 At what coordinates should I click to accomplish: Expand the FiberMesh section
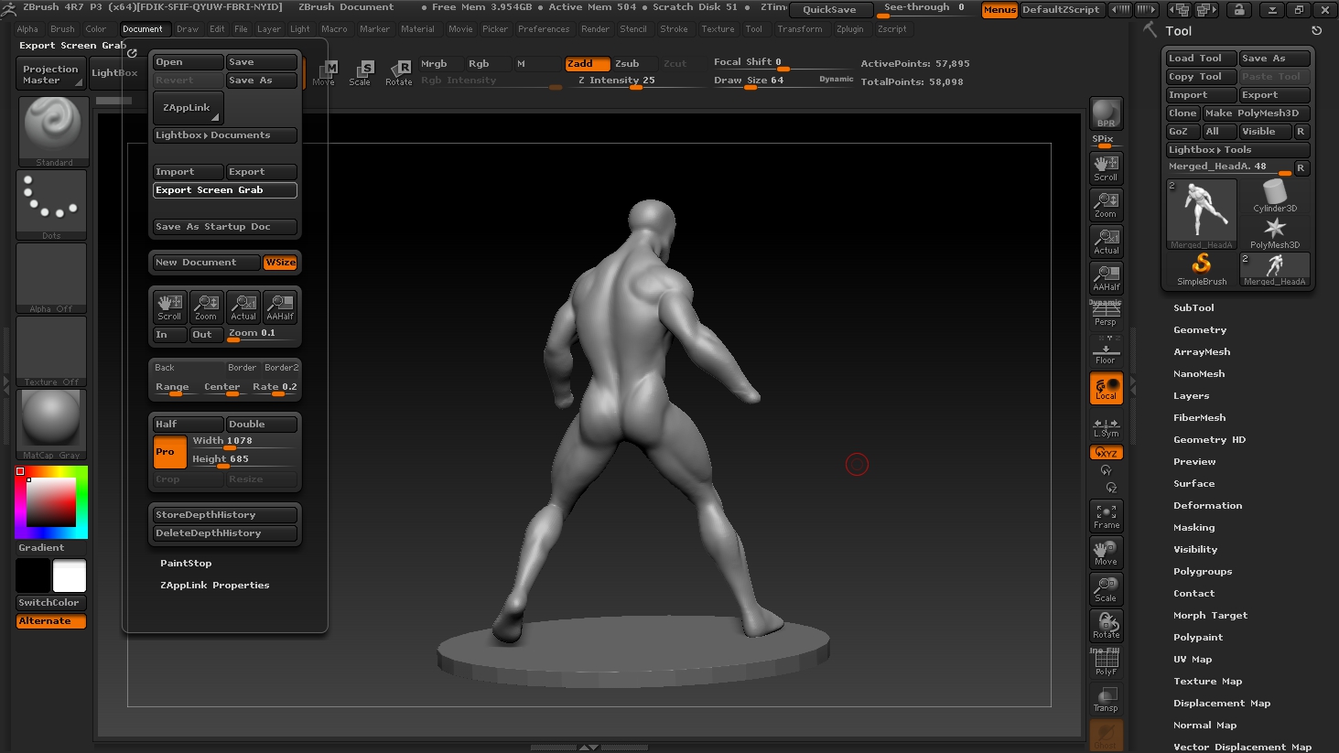click(x=1199, y=418)
